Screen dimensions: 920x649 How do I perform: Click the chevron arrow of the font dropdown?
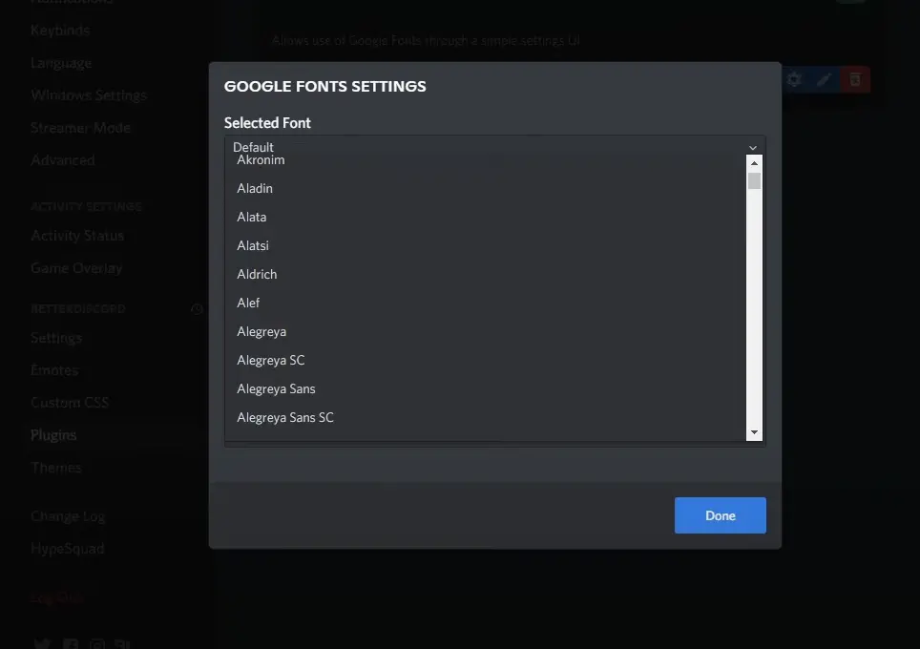point(753,148)
